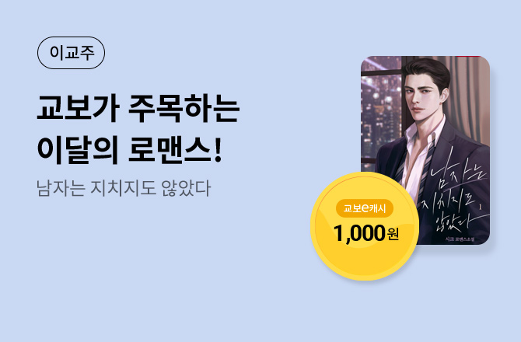Click the word 로맨스! in headline
The image size is (521, 342).
pyautogui.click(x=175, y=150)
